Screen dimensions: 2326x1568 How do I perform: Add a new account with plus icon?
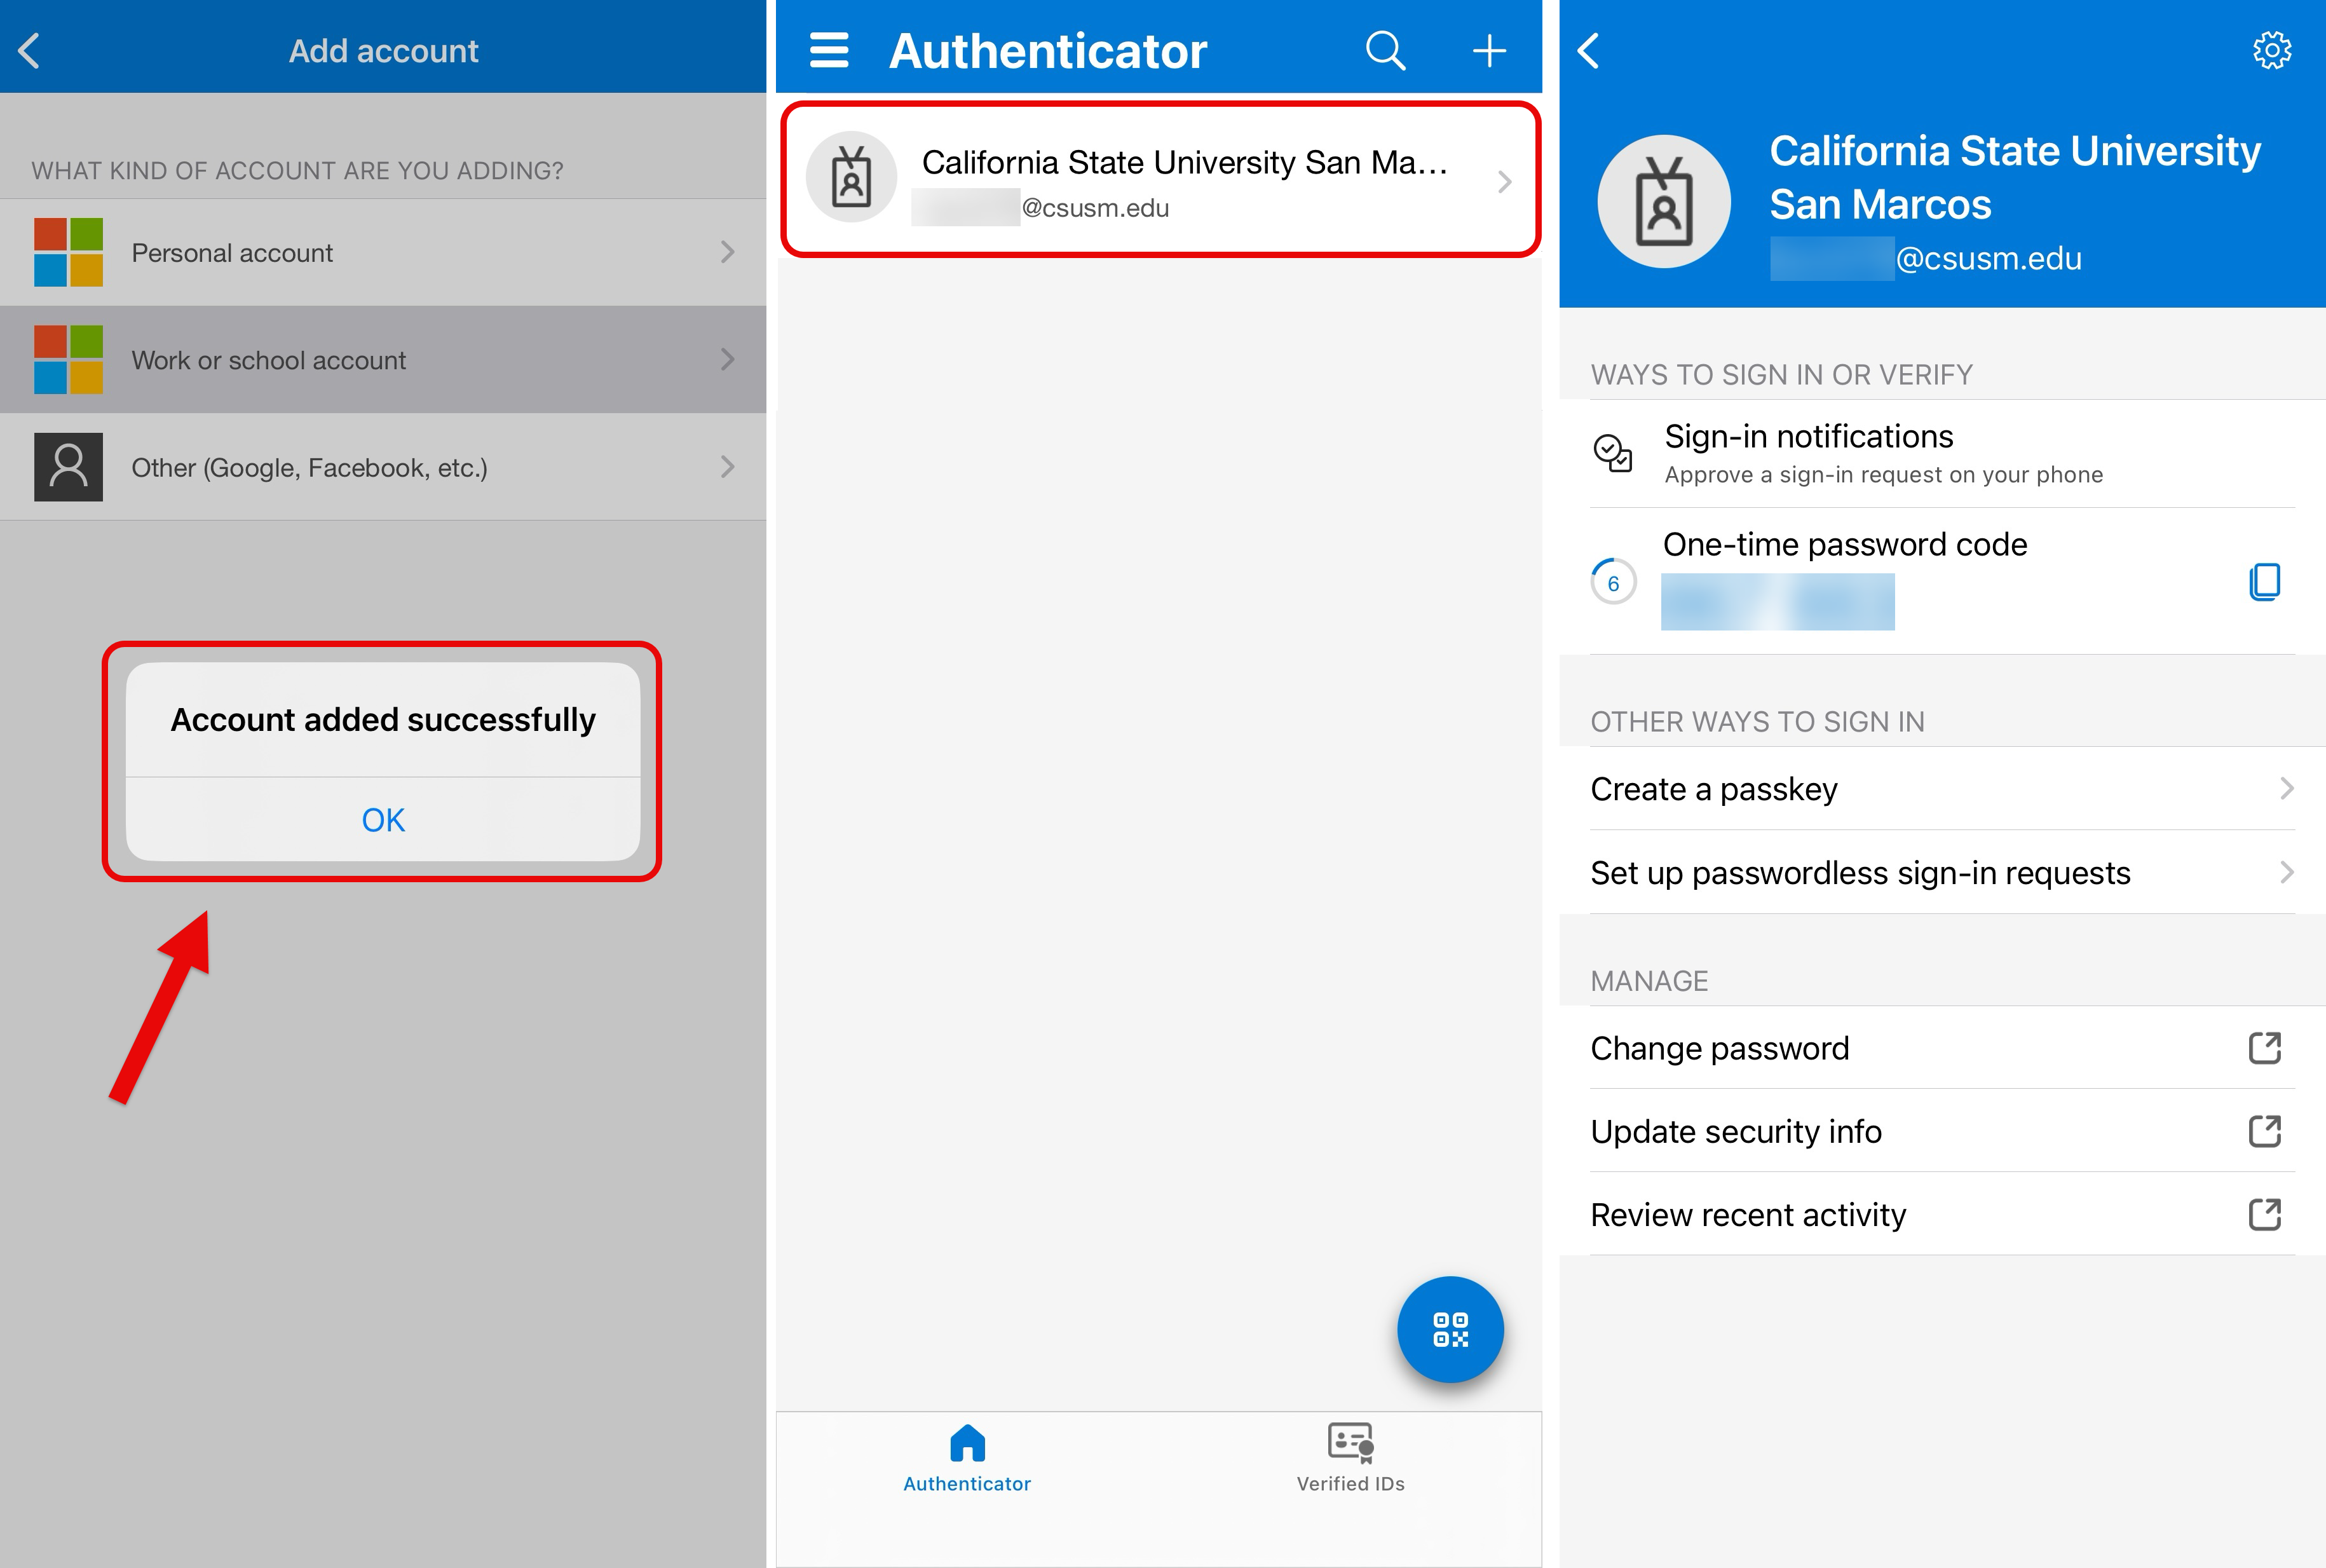point(1490,50)
